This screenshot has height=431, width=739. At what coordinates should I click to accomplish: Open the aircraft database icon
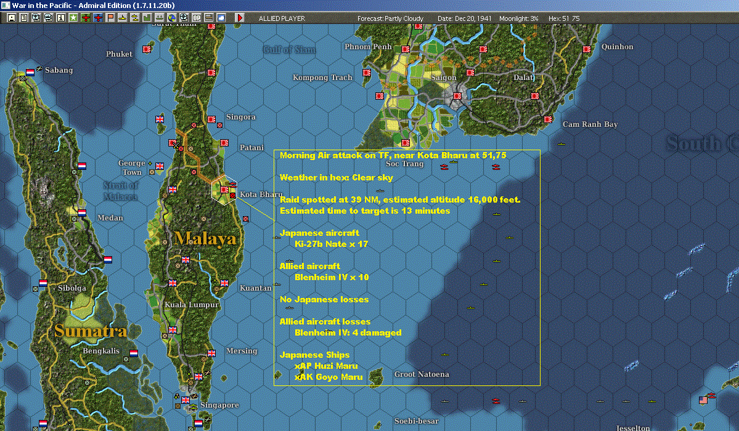36,18
